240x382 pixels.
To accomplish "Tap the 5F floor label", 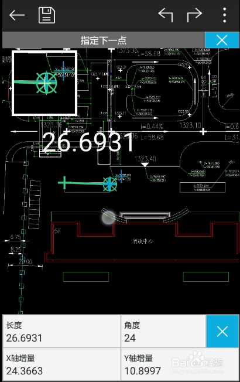I will (58, 231).
